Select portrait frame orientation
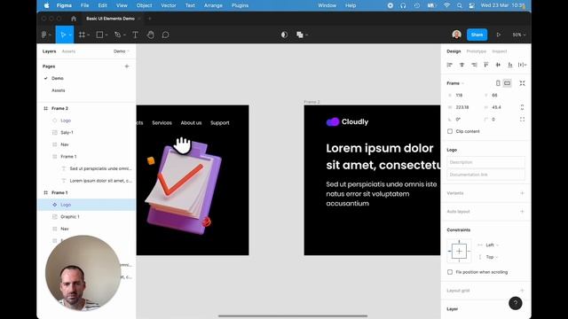 click(x=498, y=83)
